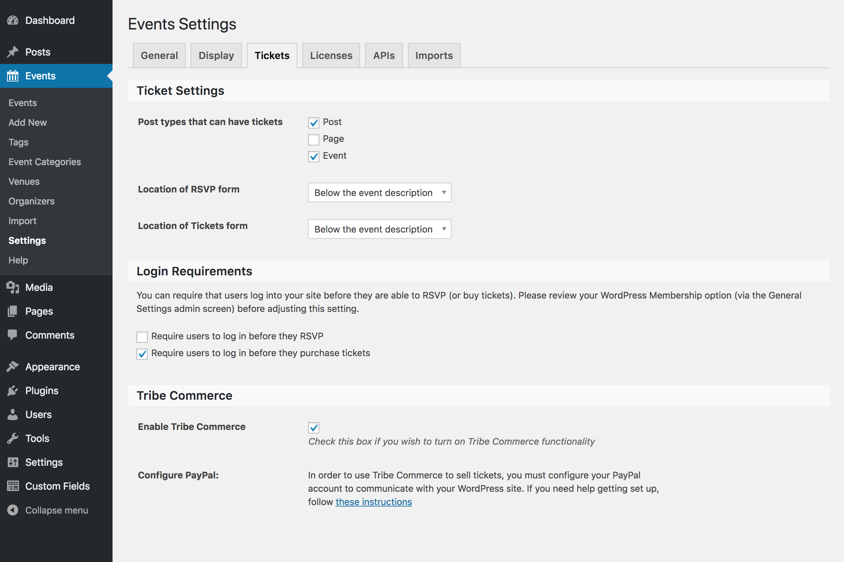
Task: Go to Venues in the sidebar submenu
Action: [x=24, y=182]
